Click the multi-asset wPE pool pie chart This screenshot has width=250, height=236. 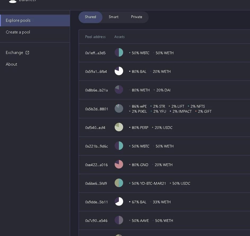[119, 108]
